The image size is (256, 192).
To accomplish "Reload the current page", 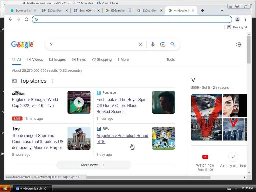I will (26, 19).
